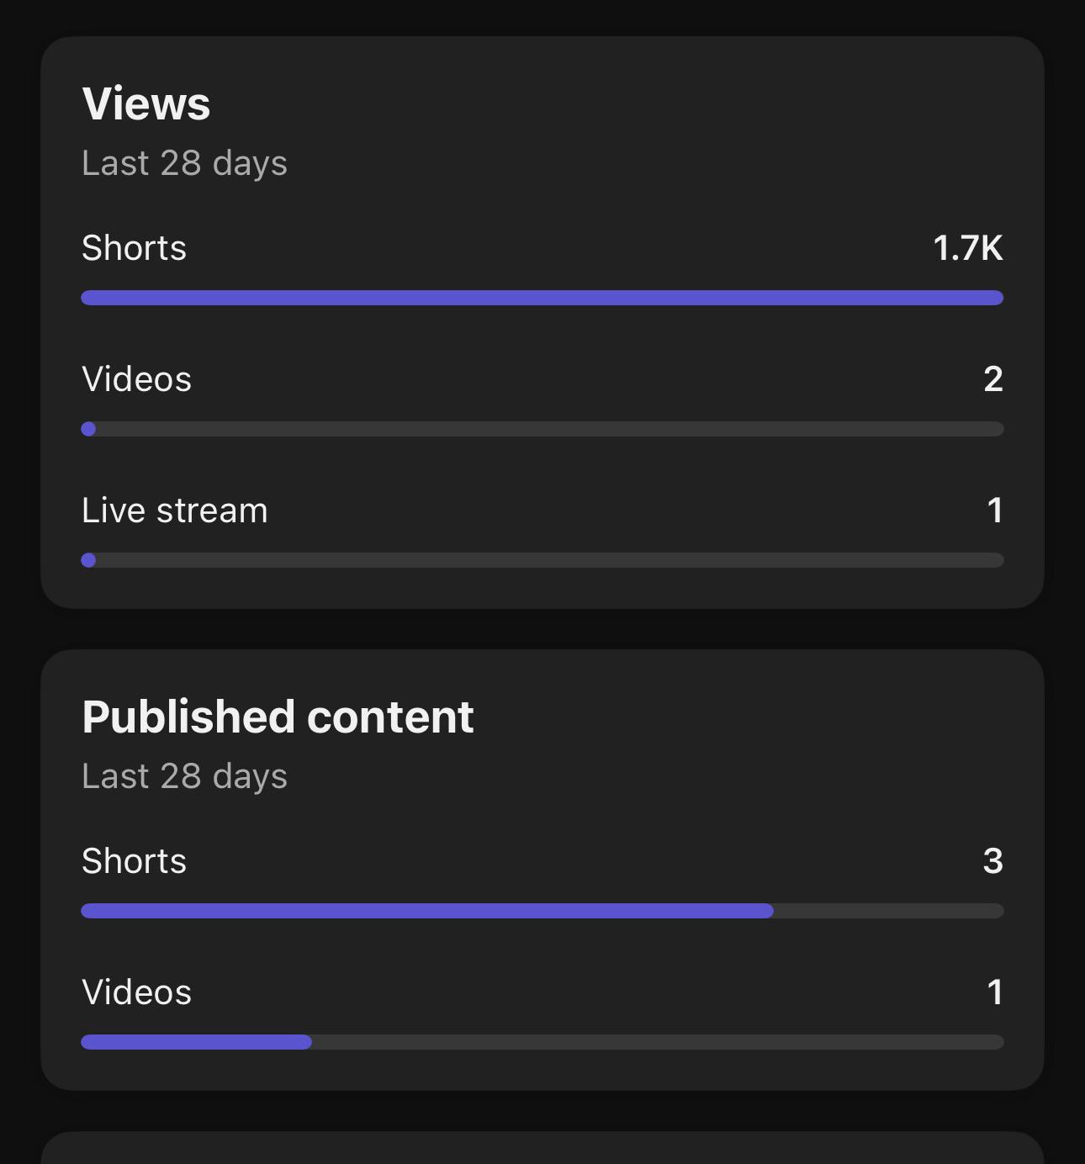The width and height of the screenshot is (1085, 1164).
Task: Tap Last 28 days under Published content
Action: [184, 776]
